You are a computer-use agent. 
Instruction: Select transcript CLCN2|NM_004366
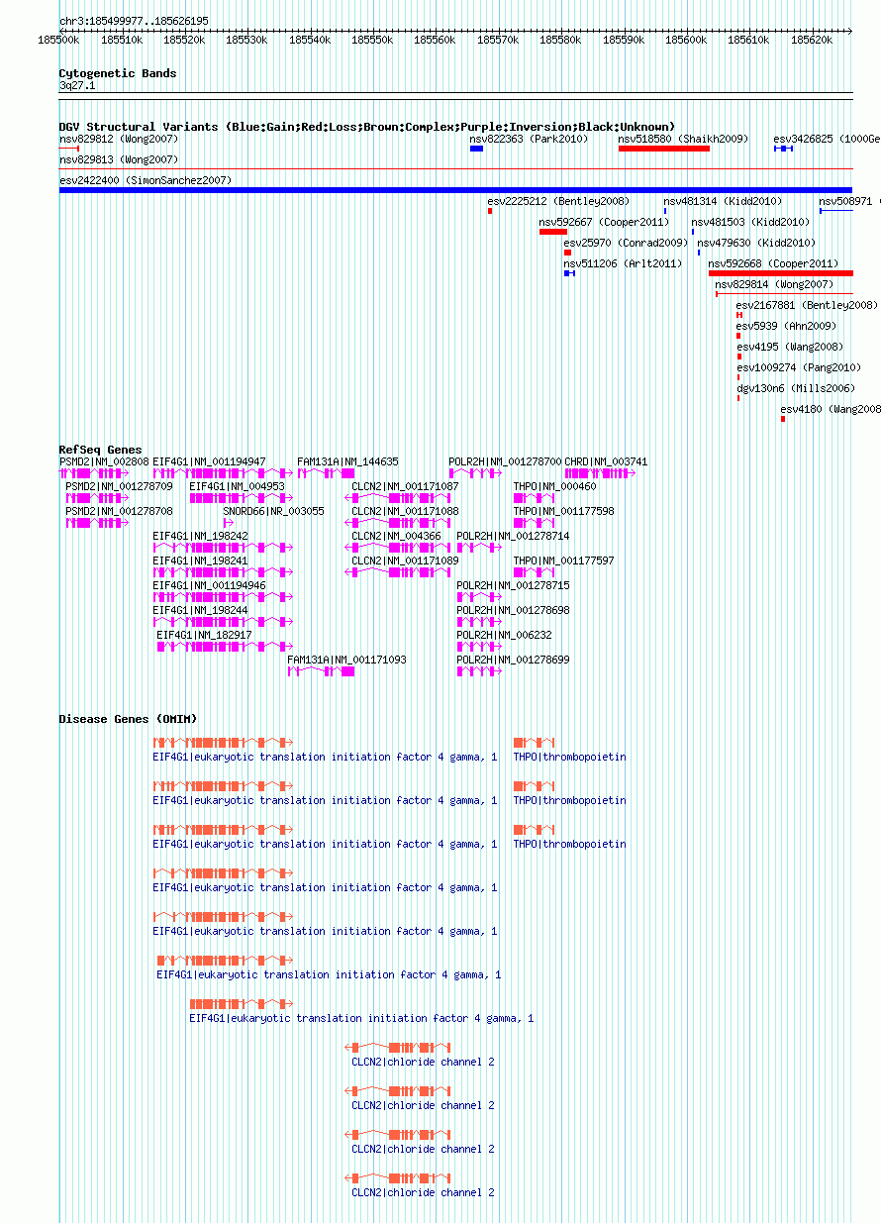396,537
